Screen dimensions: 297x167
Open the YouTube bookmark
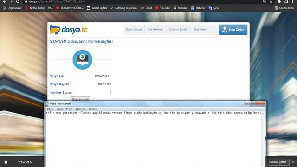(162, 8)
